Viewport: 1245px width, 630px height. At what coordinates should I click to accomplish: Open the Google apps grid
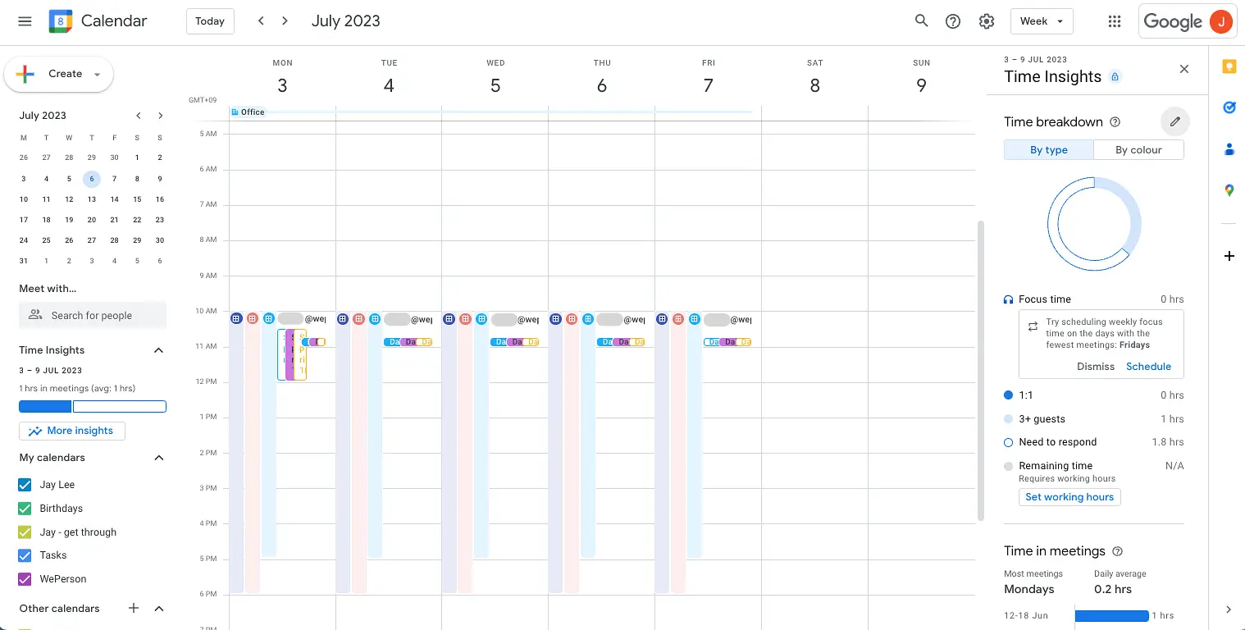click(x=1115, y=21)
